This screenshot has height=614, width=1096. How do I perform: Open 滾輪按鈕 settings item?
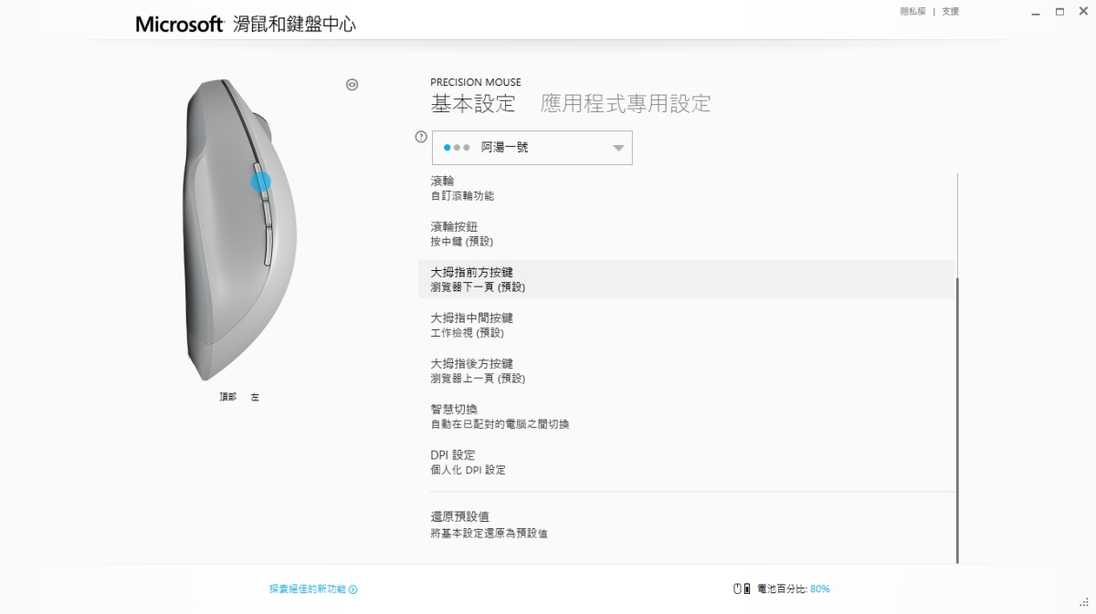[x=462, y=234]
